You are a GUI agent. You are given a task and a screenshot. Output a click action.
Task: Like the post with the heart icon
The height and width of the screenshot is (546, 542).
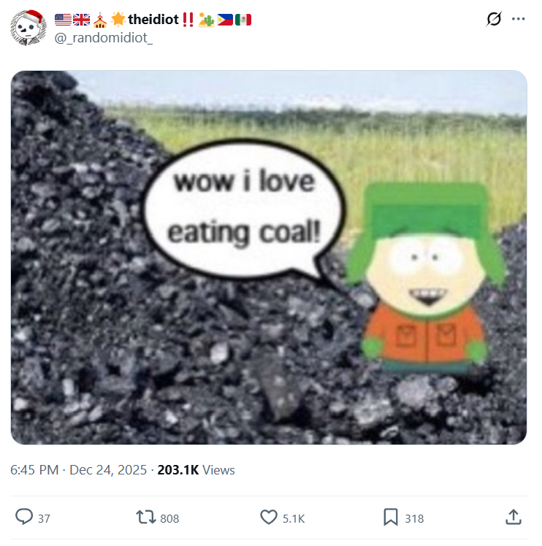269,518
